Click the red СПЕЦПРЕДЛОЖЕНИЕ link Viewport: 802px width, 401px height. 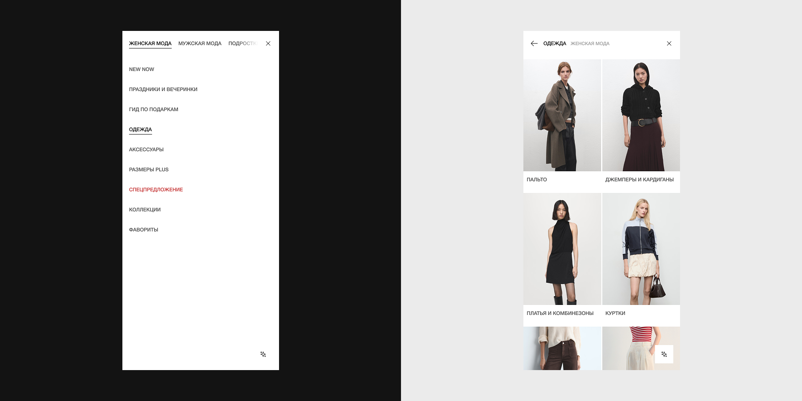pyautogui.click(x=156, y=190)
